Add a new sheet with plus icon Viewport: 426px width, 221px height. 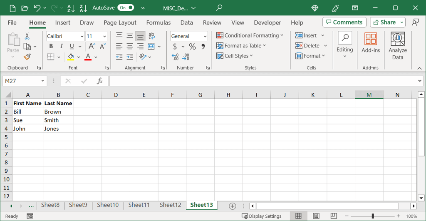coord(233,206)
